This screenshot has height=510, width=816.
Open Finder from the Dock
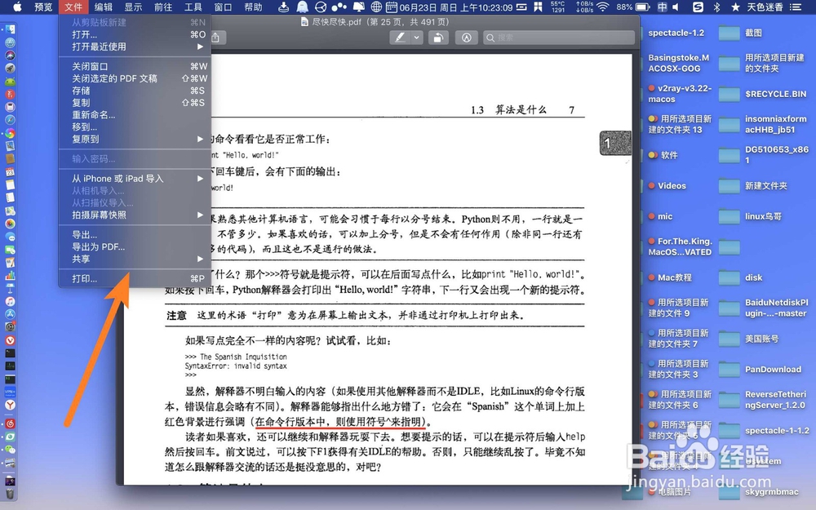pyautogui.click(x=10, y=29)
